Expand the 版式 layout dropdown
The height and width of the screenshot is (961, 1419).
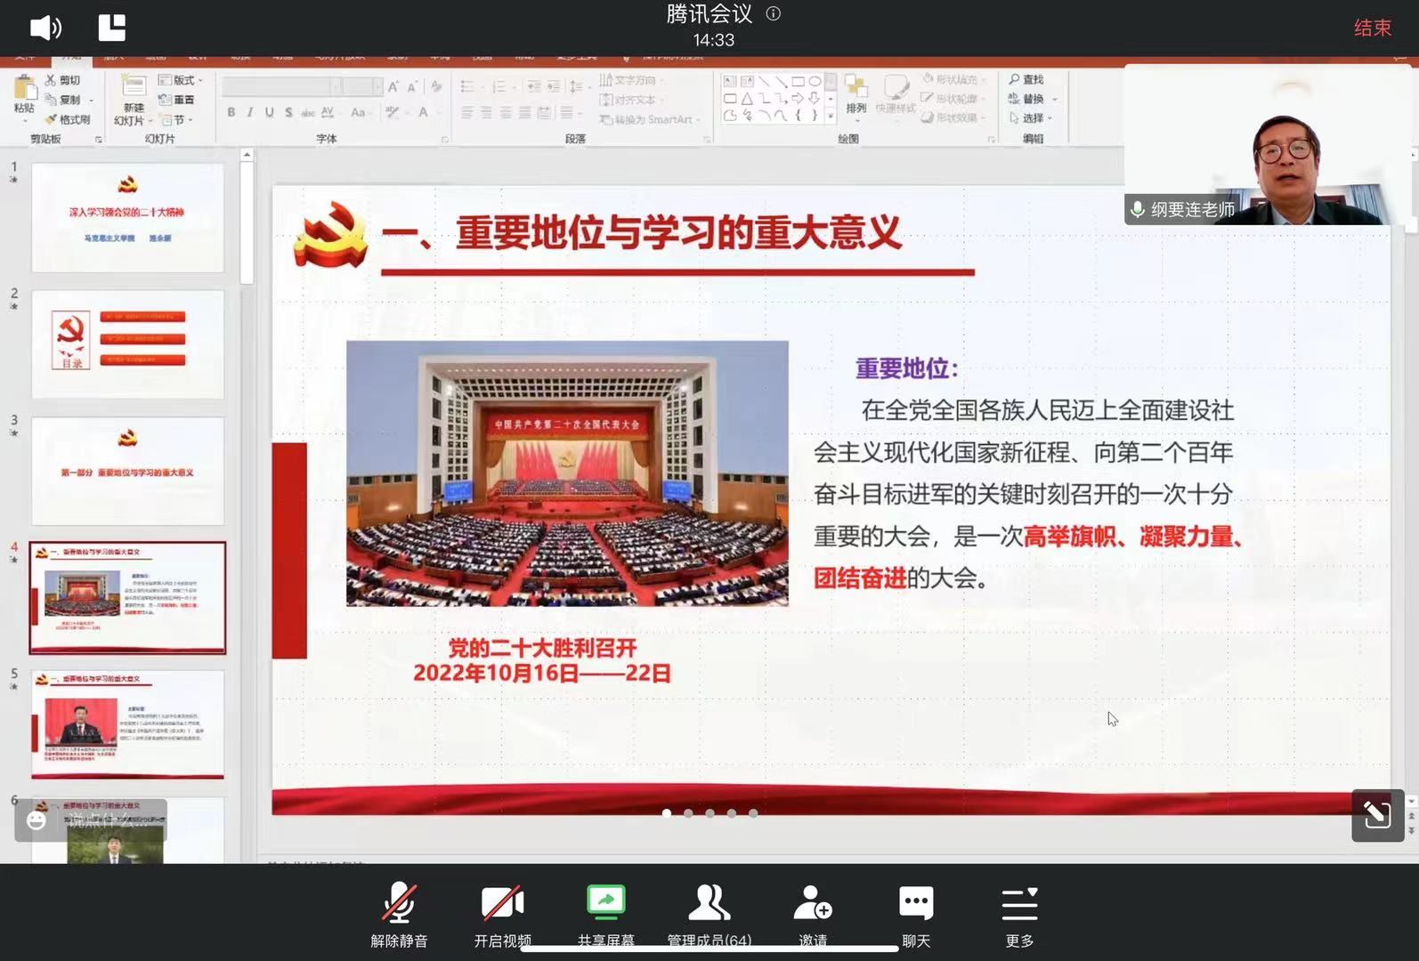(182, 80)
